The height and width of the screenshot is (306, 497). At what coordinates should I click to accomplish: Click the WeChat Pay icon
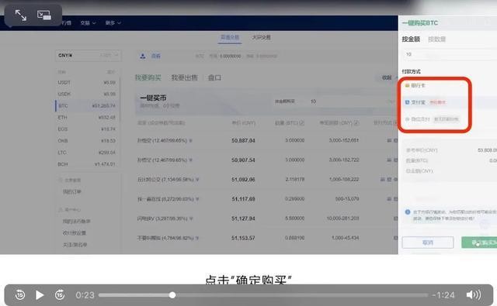(x=407, y=119)
